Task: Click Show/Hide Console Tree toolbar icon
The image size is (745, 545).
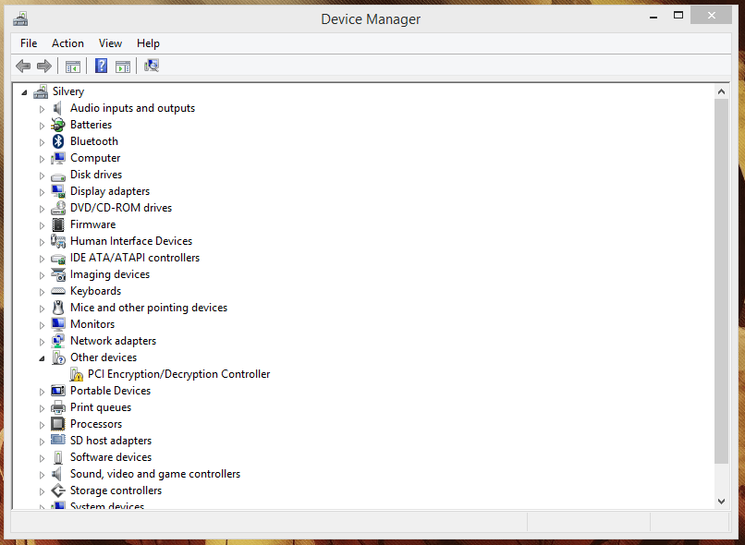Action: tap(73, 66)
